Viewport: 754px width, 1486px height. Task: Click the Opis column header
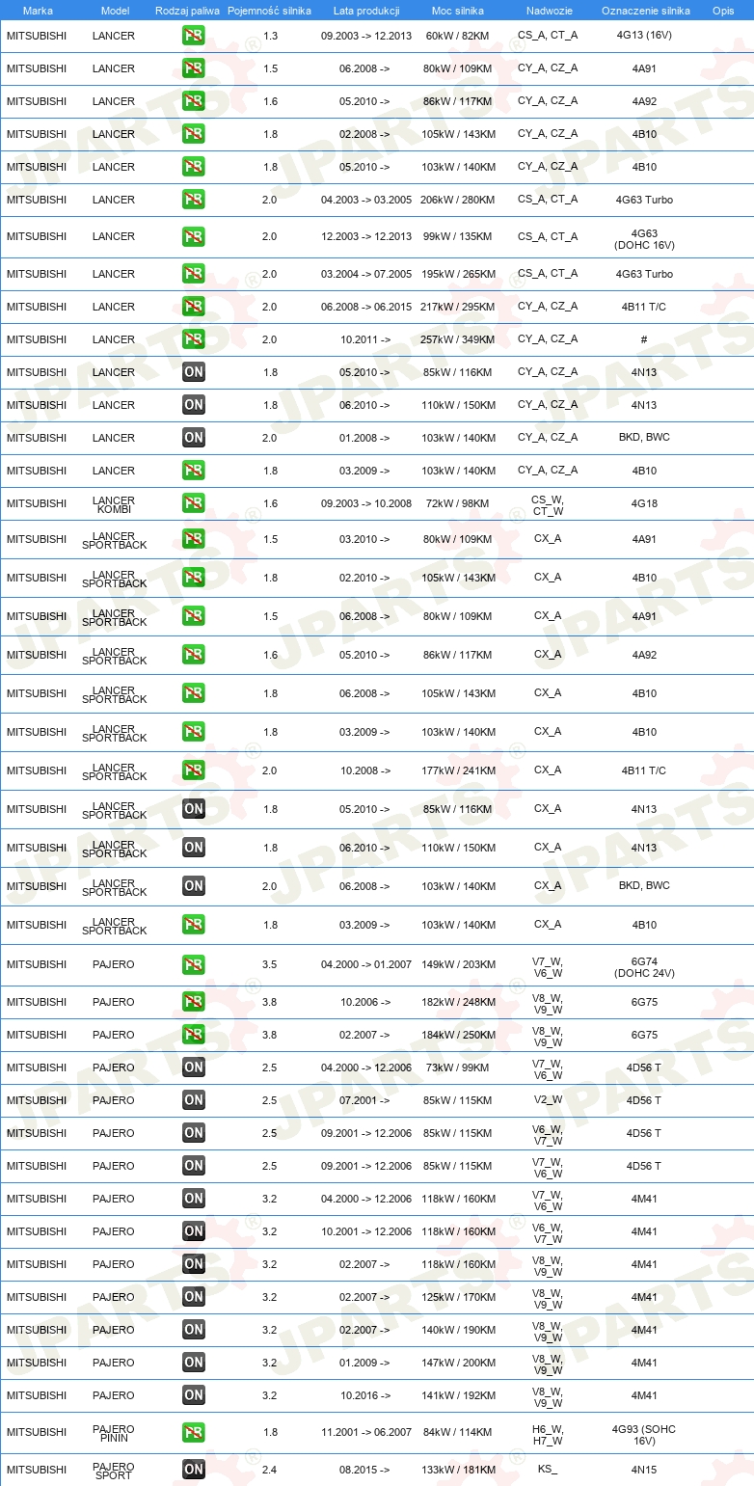point(723,11)
